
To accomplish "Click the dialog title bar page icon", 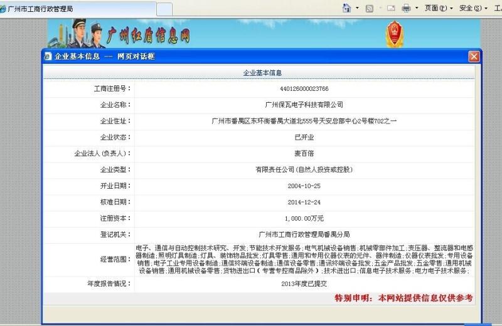I will tap(48, 56).
